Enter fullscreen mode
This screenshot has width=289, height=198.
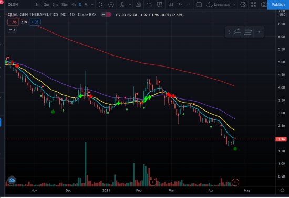pos(254,5)
